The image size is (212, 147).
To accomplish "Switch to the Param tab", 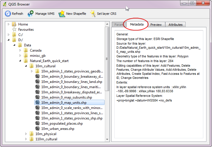I will 119,25.
